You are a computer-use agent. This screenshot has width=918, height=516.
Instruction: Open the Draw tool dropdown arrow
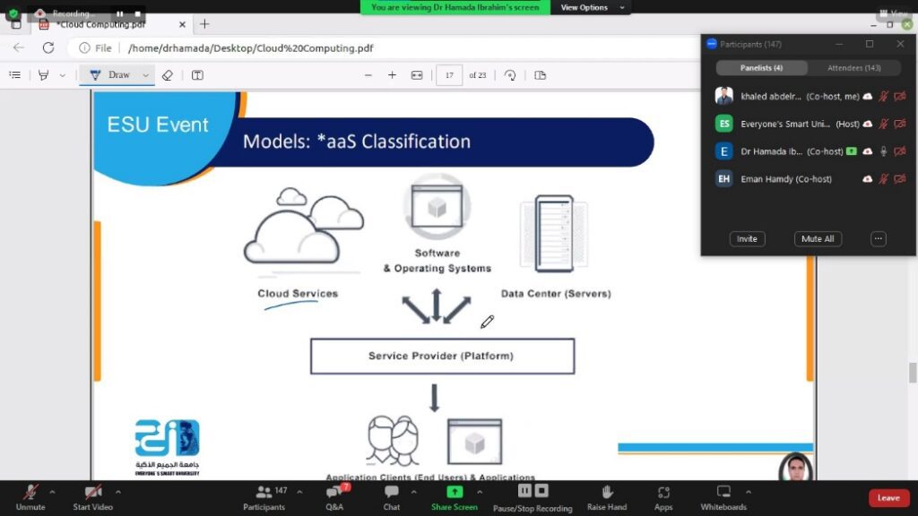click(146, 75)
